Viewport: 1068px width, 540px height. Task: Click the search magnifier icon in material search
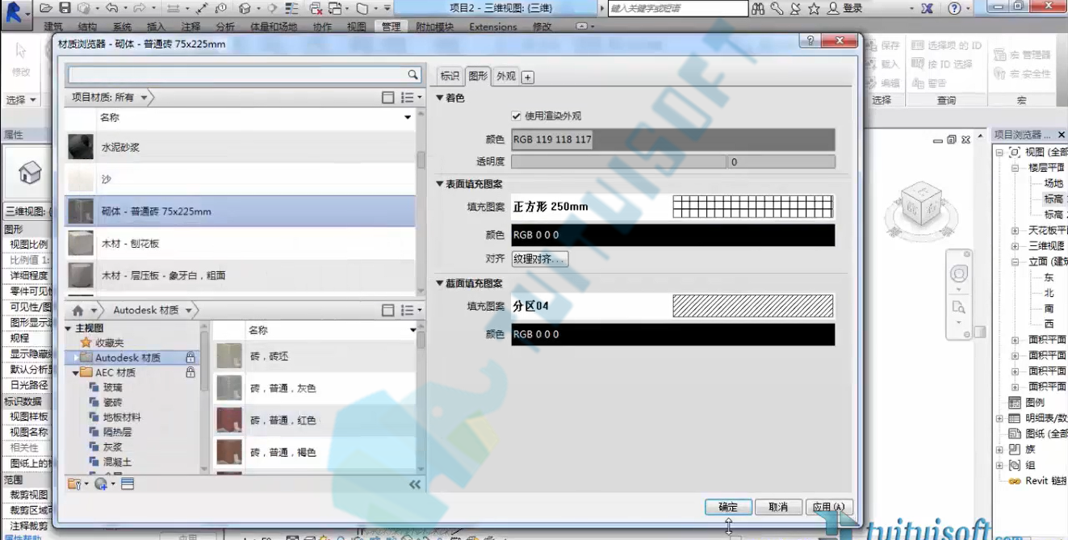pos(413,75)
